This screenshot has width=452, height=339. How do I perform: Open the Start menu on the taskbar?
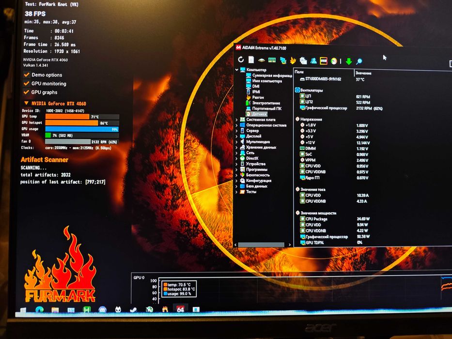(x=23, y=310)
